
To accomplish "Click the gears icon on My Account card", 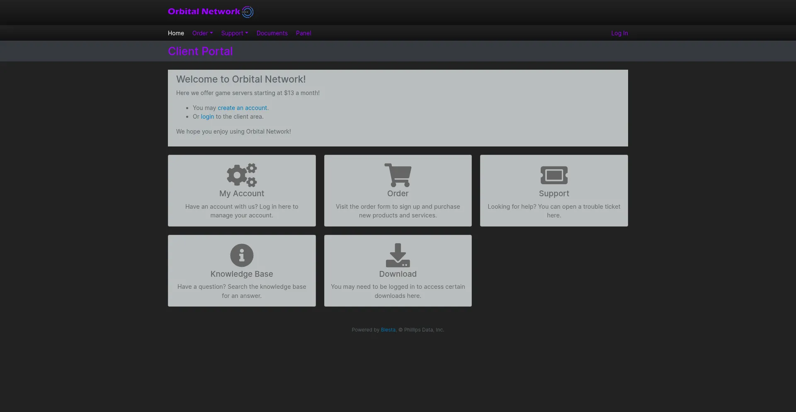I will (x=241, y=175).
